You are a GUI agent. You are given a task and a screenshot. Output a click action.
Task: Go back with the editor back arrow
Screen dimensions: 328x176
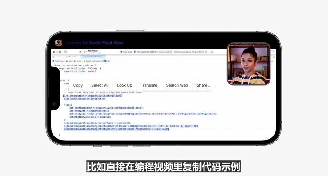click(x=58, y=57)
